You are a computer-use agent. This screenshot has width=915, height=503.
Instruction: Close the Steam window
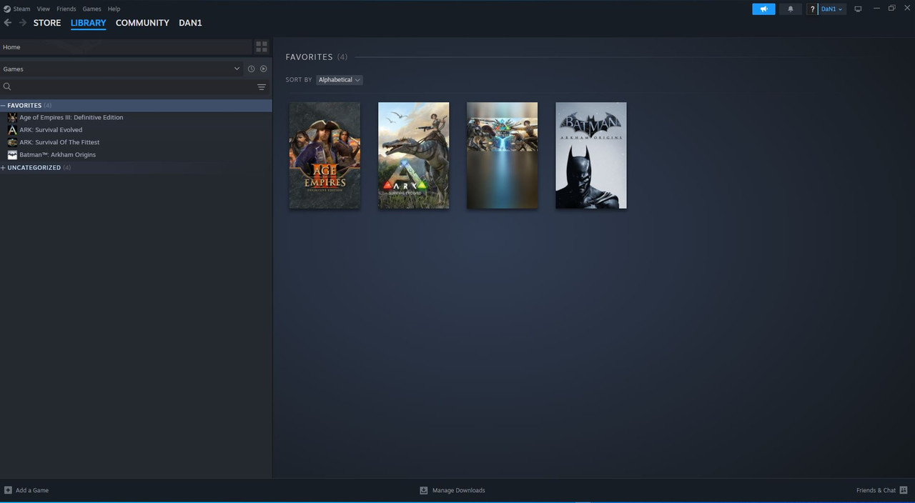point(906,9)
